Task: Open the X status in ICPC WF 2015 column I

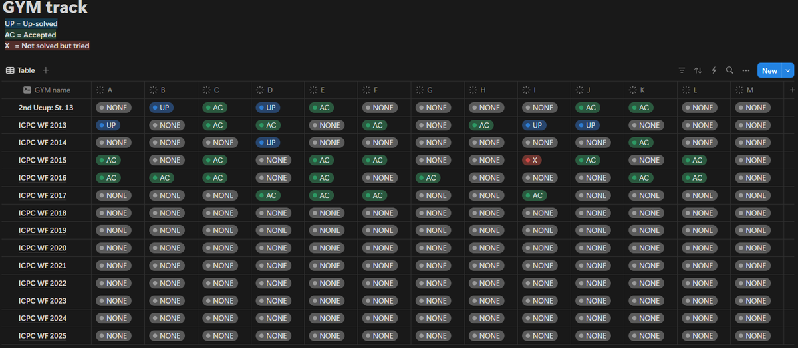Action: (x=531, y=160)
